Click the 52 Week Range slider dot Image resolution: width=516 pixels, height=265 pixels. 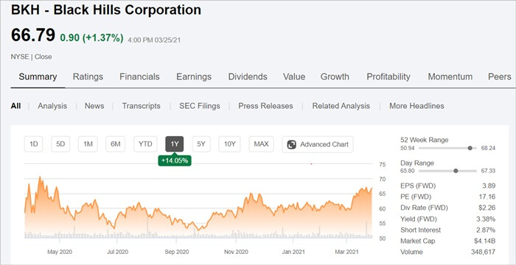tap(470, 148)
